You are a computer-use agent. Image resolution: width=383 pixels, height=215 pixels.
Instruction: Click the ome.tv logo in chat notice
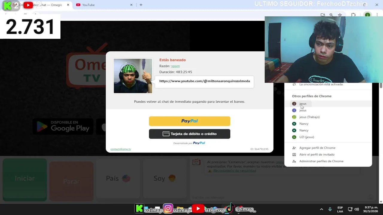(196, 162)
